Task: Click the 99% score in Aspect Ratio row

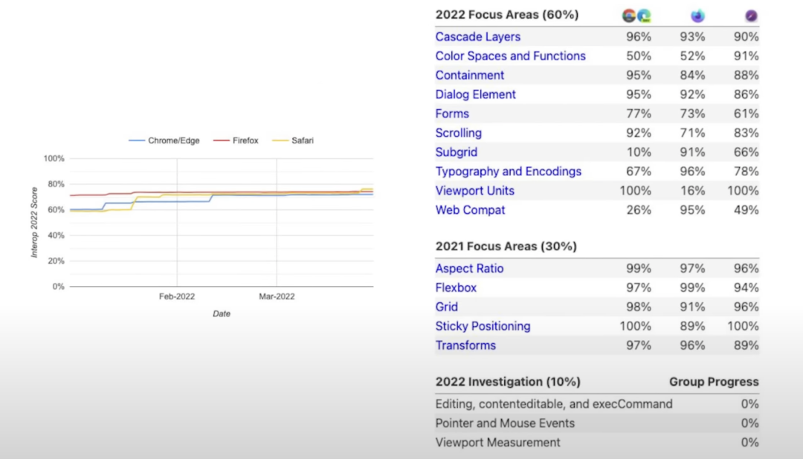Action: 639,269
